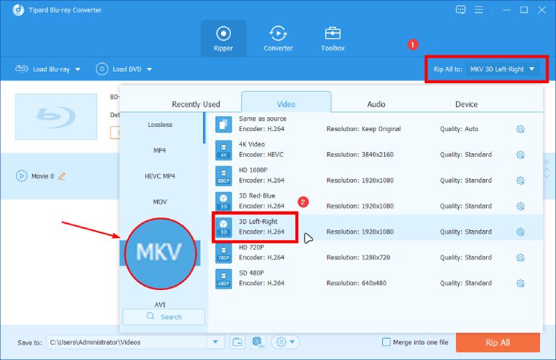Open settings gear for SD 480P preset
Screen dimensions: 556x360
tap(520, 283)
